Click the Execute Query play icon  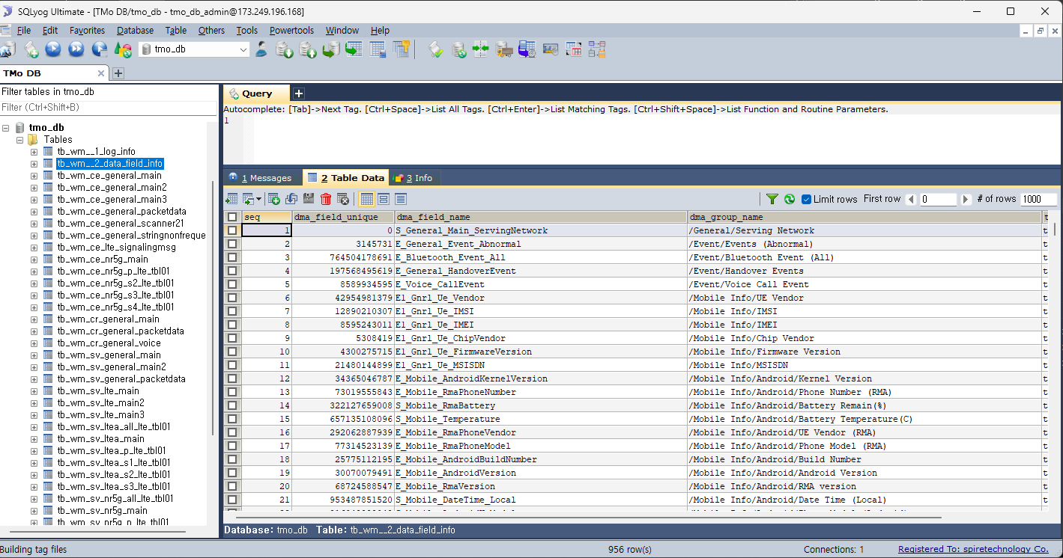pos(53,49)
